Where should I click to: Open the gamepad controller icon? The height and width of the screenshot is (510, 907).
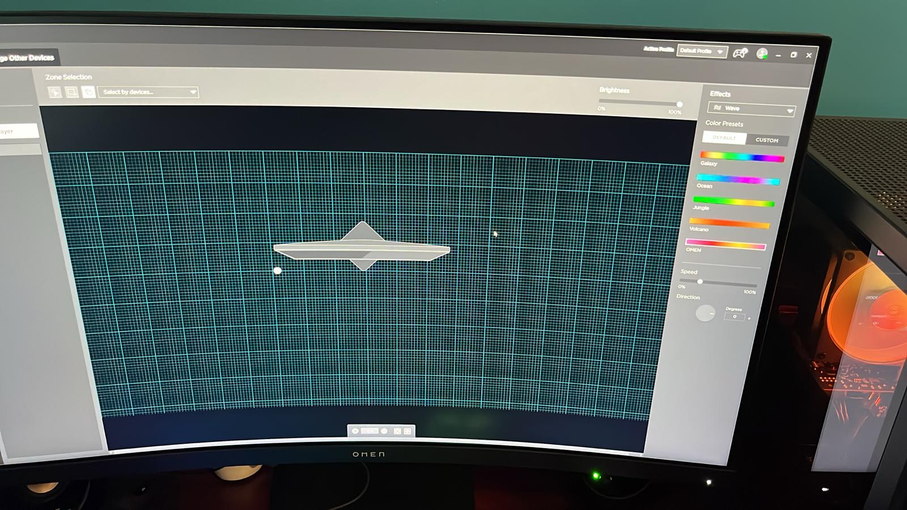tap(740, 53)
